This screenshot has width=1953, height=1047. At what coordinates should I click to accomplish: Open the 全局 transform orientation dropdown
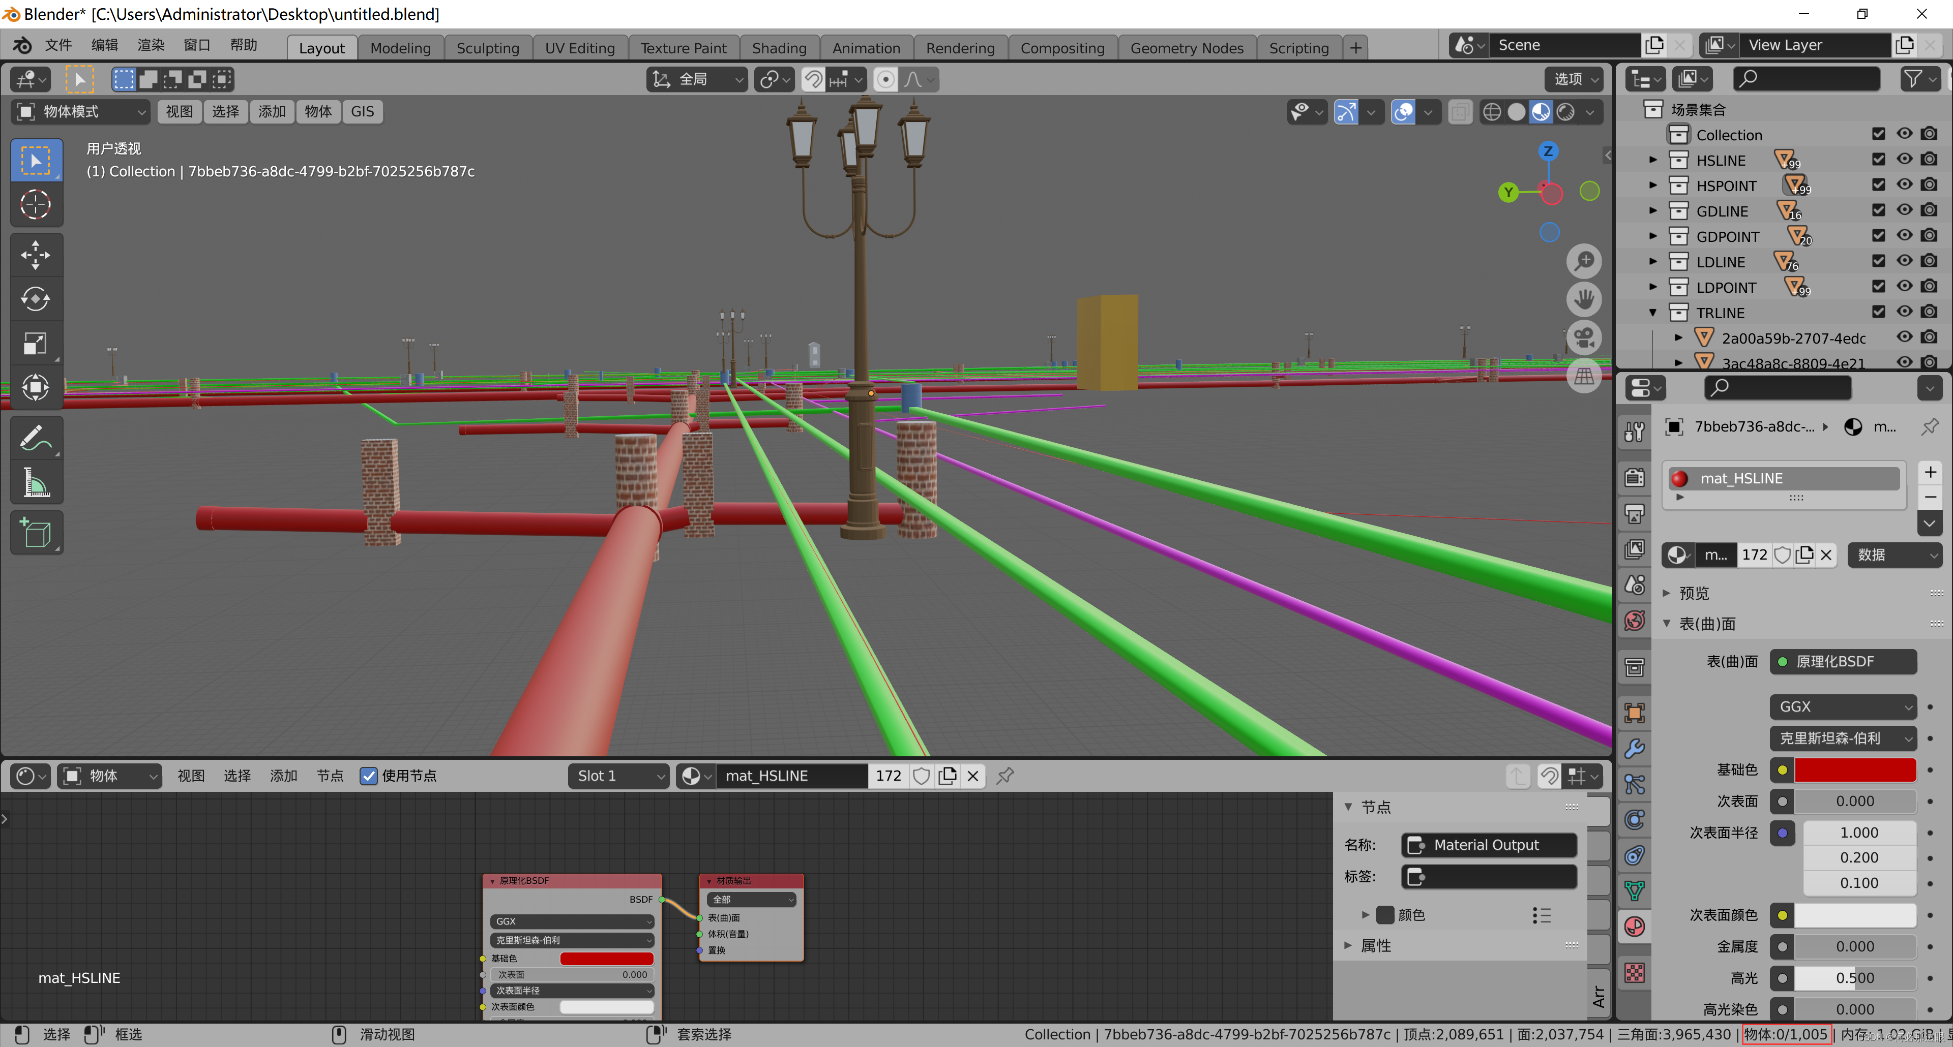(697, 79)
